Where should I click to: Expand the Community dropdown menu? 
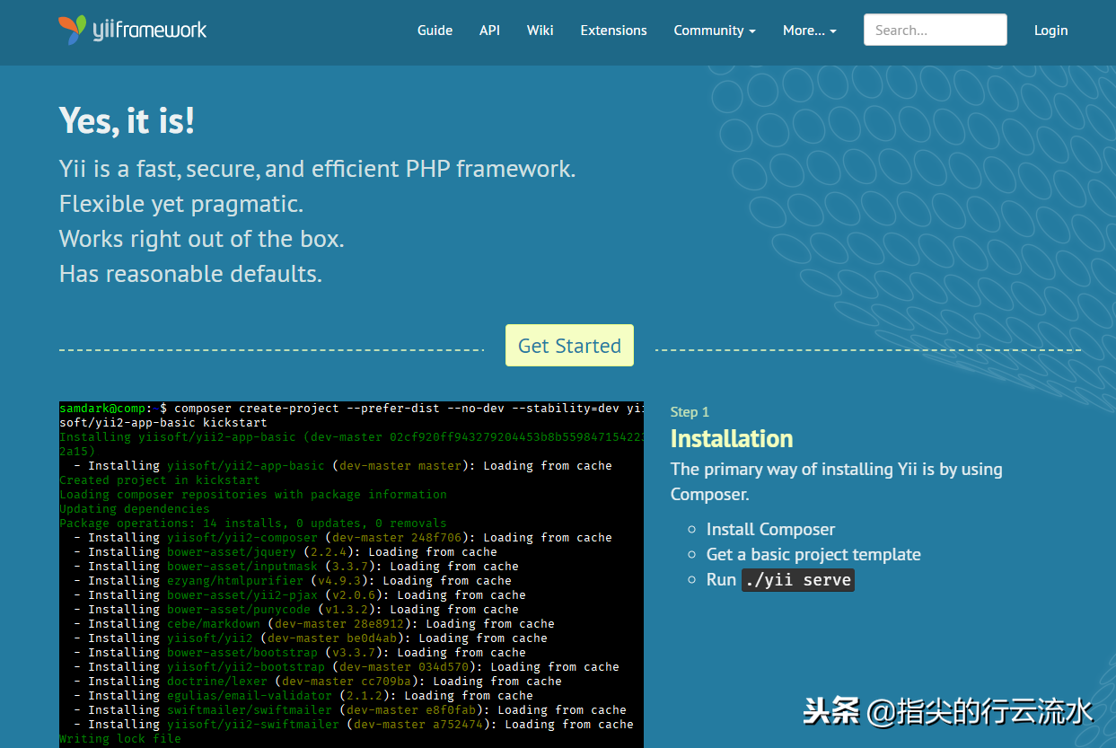pyautogui.click(x=715, y=31)
